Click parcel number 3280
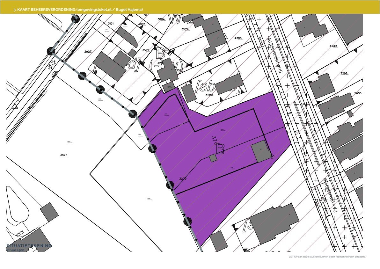The height and width of the screenshot is (269, 380). tap(209, 95)
